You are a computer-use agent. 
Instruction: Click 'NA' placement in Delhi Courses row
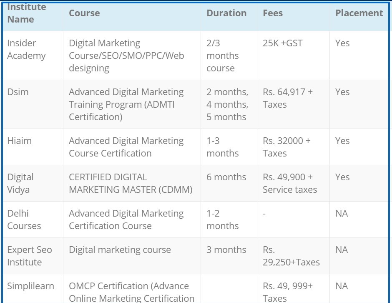[359, 220]
